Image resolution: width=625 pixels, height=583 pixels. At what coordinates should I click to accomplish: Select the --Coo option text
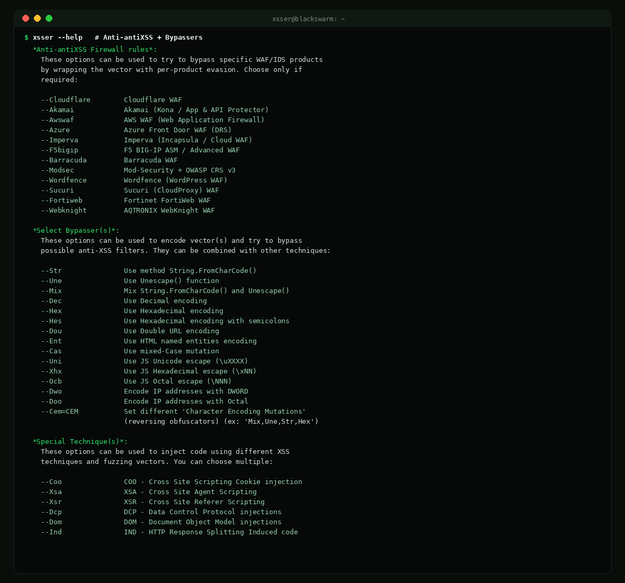pyautogui.click(x=51, y=482)
